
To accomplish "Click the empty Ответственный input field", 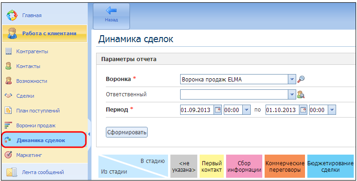I will click(234, 94).
